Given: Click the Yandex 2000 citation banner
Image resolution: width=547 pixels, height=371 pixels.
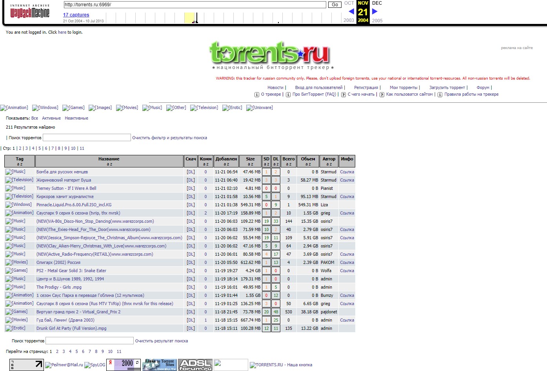Looking at the screenshot, I should pyautogui.click(x=124, y=365).
